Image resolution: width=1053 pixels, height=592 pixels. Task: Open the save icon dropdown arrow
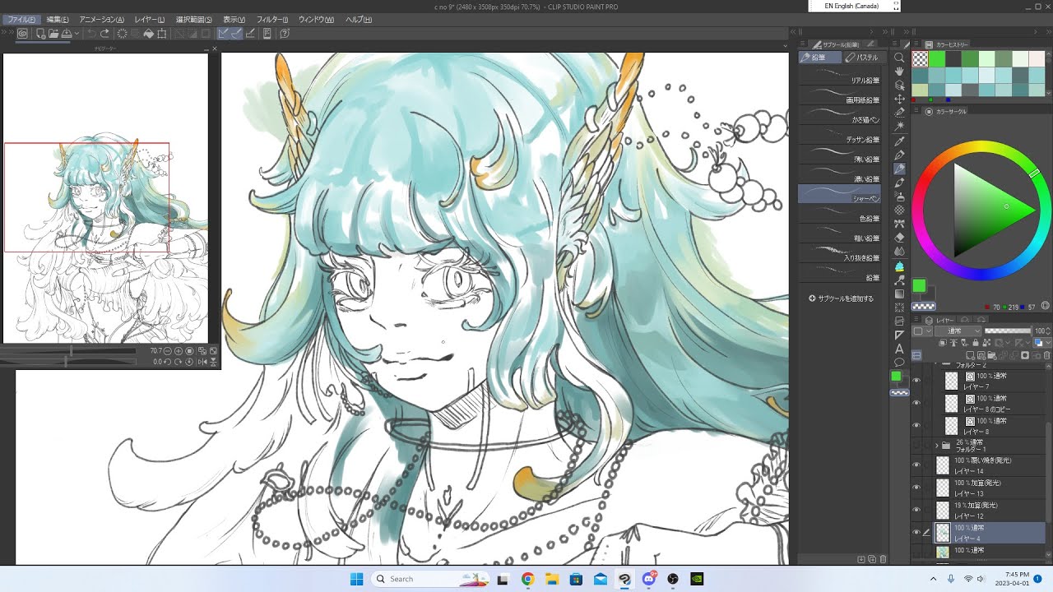pos(77,34)
